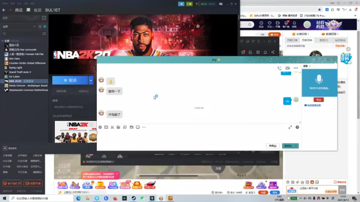Start a voice call in chat window
The height and width of the screenshot is (202, 360).
click(x=279, y=68)
